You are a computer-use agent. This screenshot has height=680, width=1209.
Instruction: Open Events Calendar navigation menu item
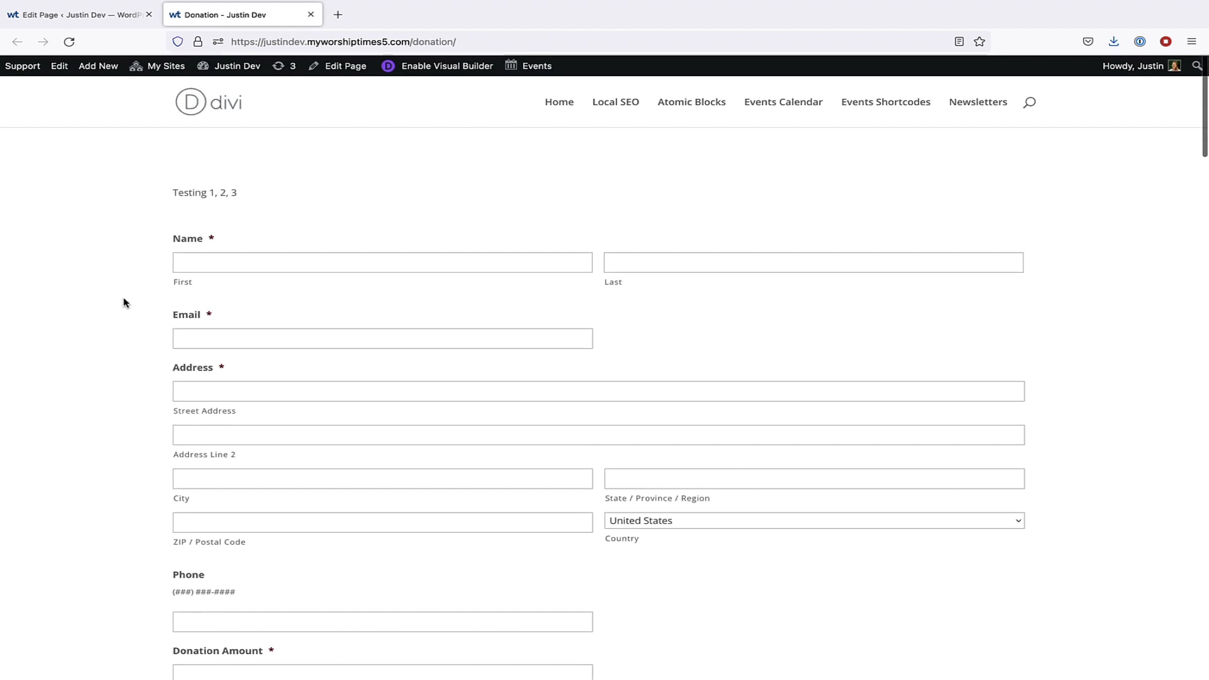tap(783, 102)
